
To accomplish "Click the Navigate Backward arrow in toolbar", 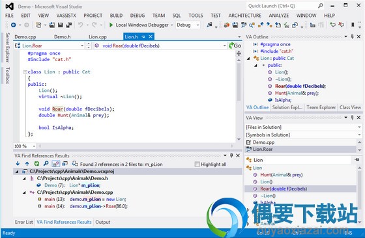I will coord(13,25).
